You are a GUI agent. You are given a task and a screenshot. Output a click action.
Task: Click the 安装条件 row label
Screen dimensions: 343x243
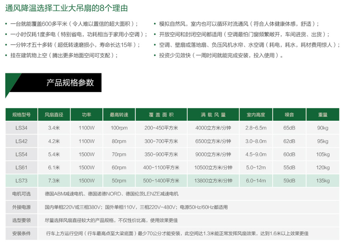(21, 234)
